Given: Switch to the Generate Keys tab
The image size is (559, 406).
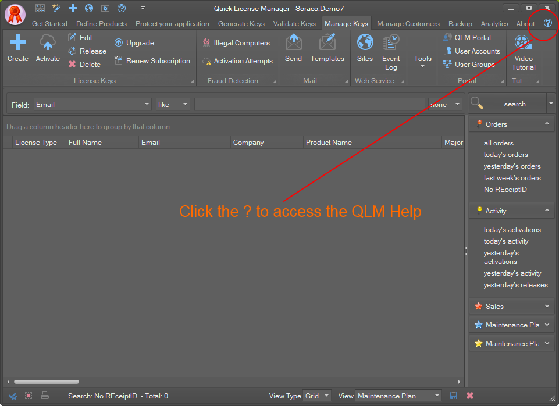Looking at the screenshot, I should tap(241, 23).
